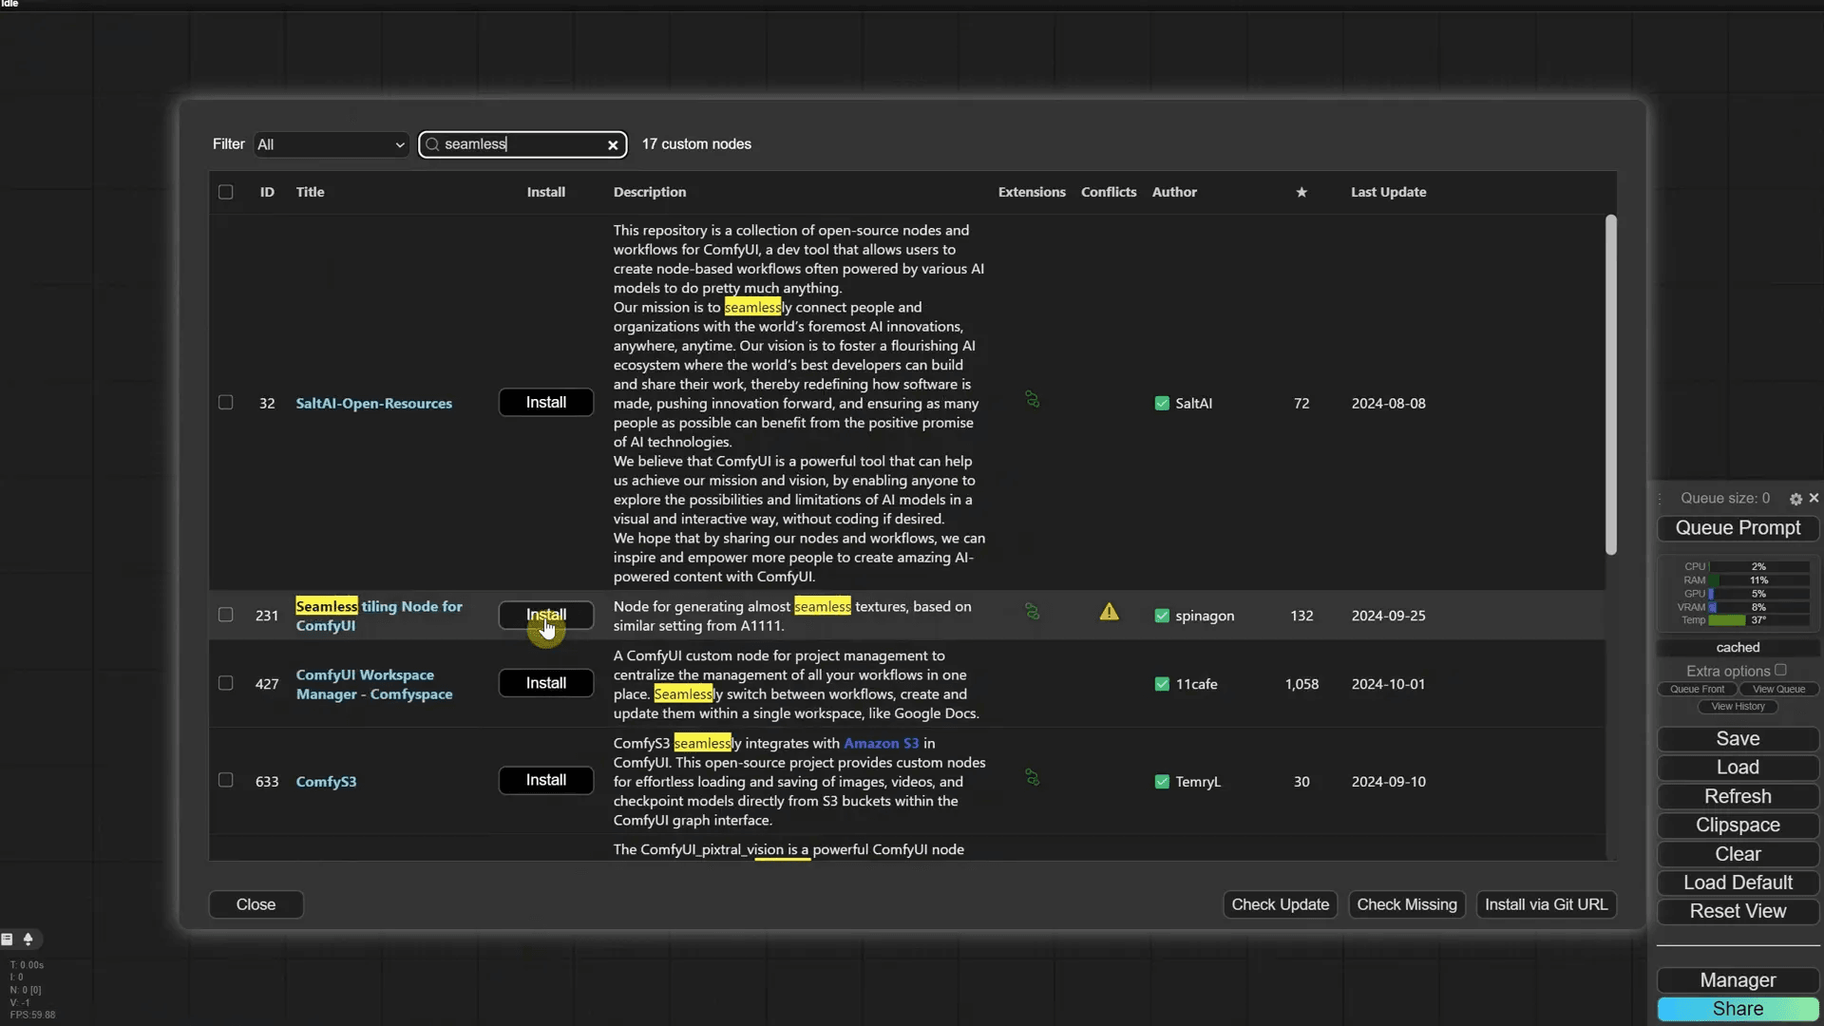Select checkbox for Seamless tiling Node row
The image size is (1824, 1026).
pyautogui.click(x=225, y=615)
